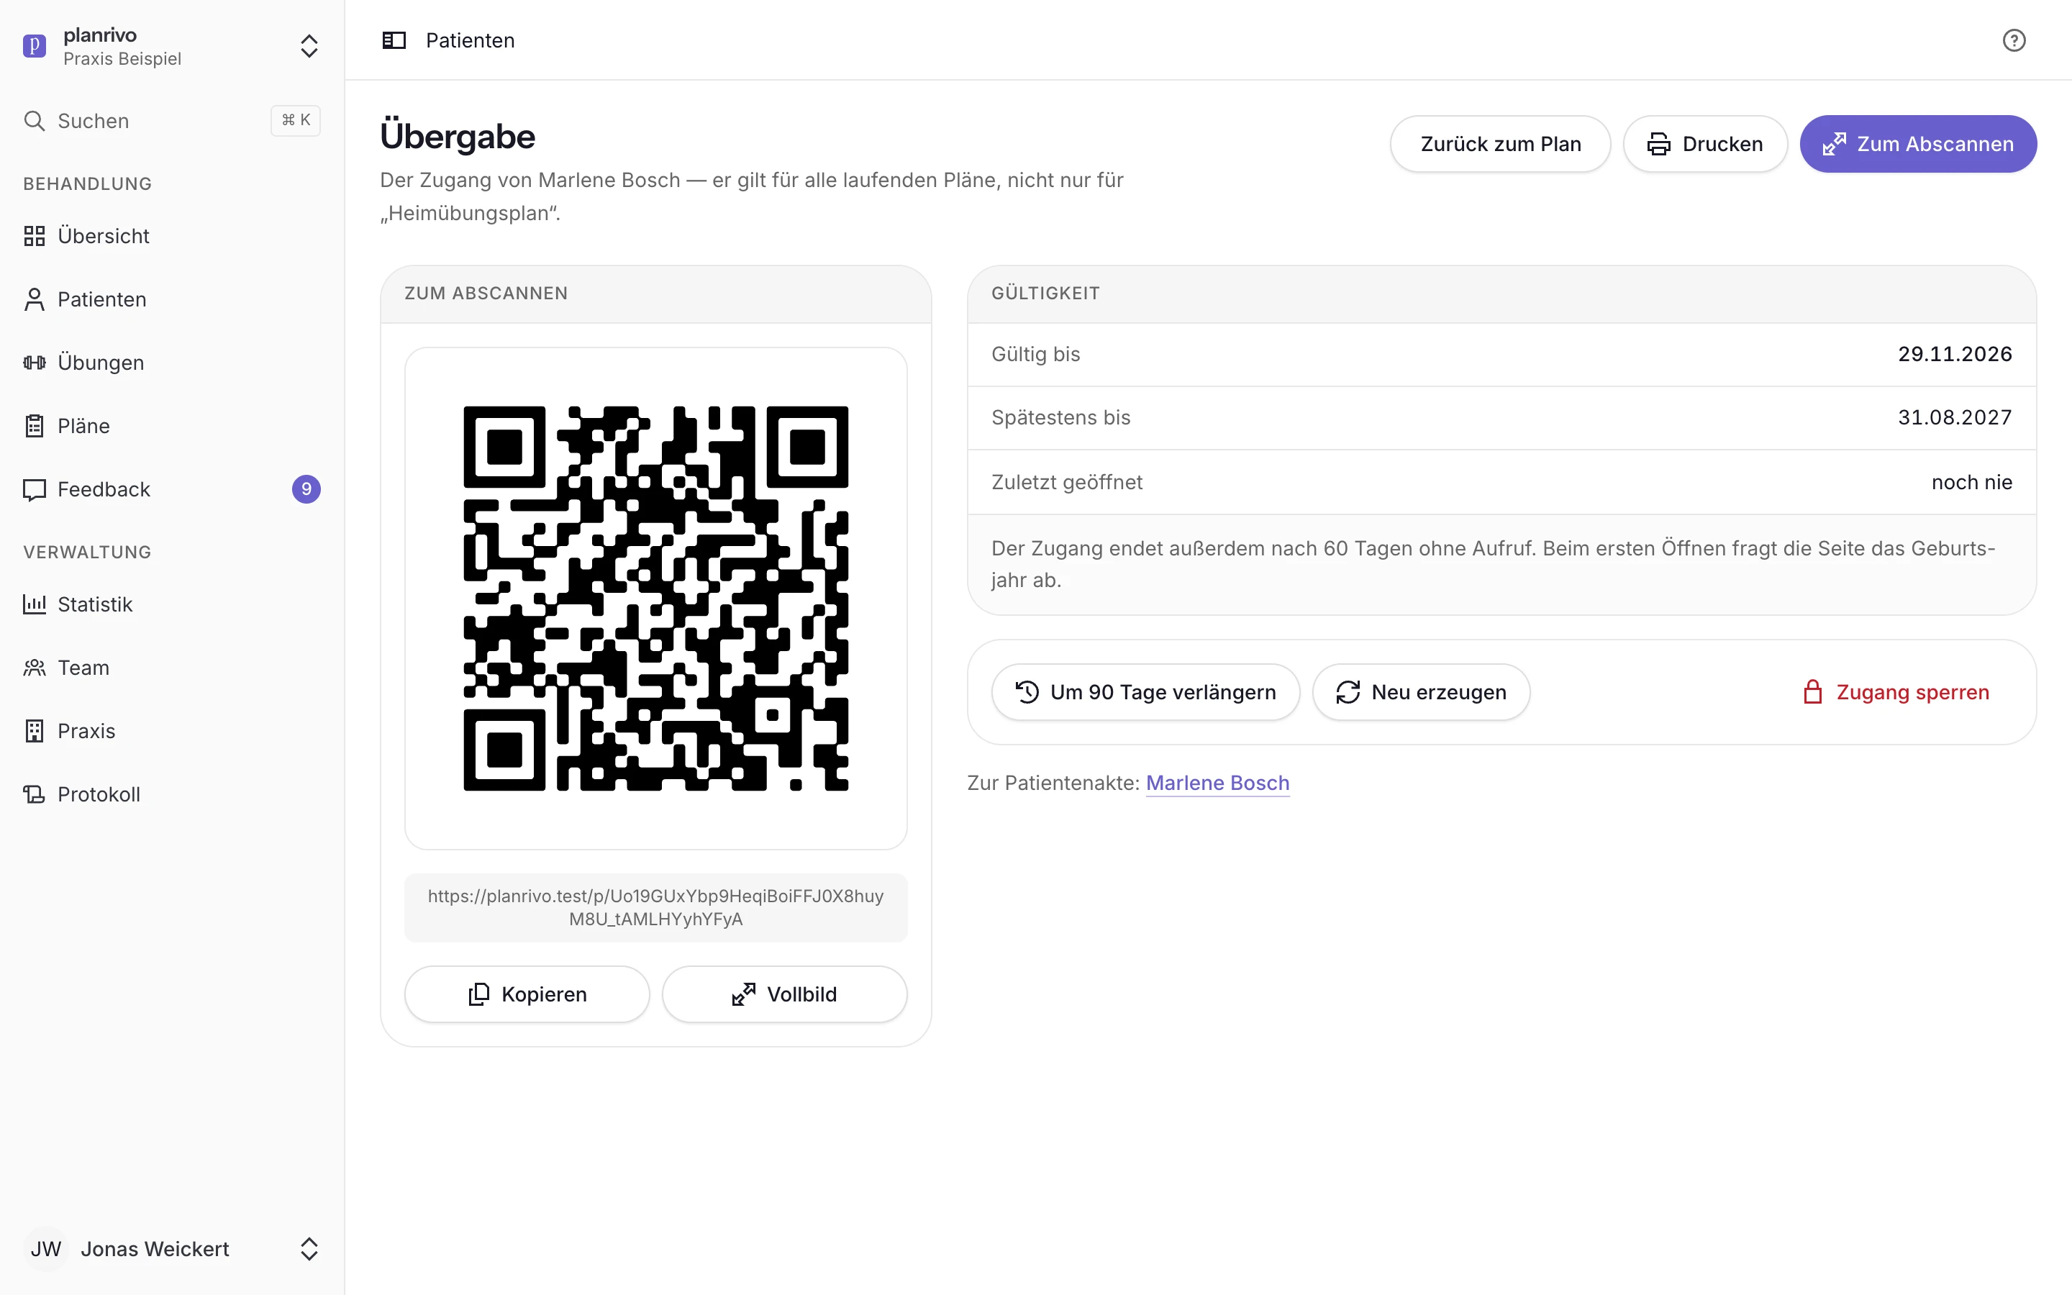This screenshot has width=2072, height=1295.
Task: Click the clock icon in verlängern button
Action: point(1027,692)
